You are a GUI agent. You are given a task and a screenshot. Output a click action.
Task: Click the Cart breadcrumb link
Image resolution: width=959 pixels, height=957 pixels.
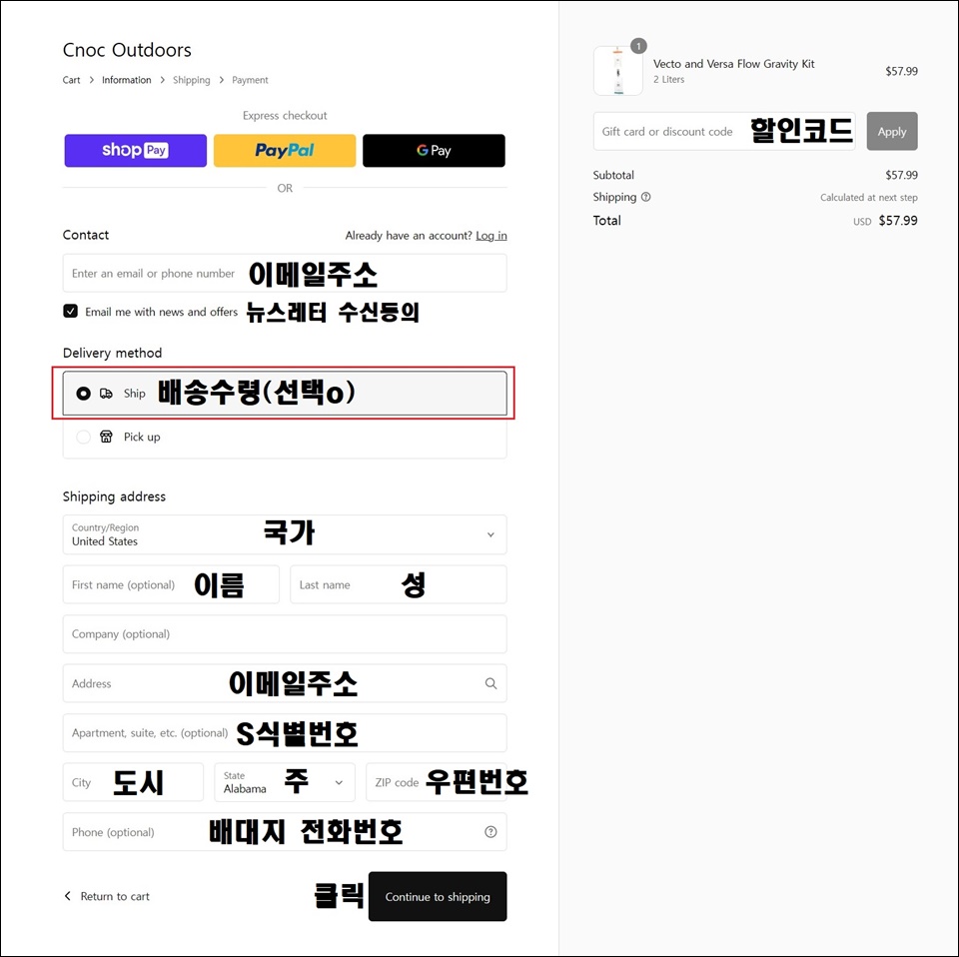72,80
